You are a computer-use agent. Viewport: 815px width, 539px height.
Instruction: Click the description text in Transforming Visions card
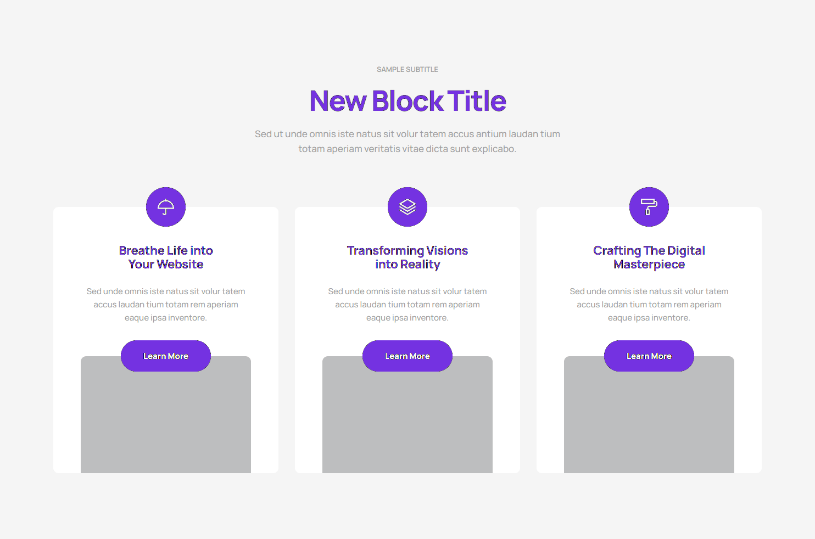pyautogui.click(x=407, y=305)
